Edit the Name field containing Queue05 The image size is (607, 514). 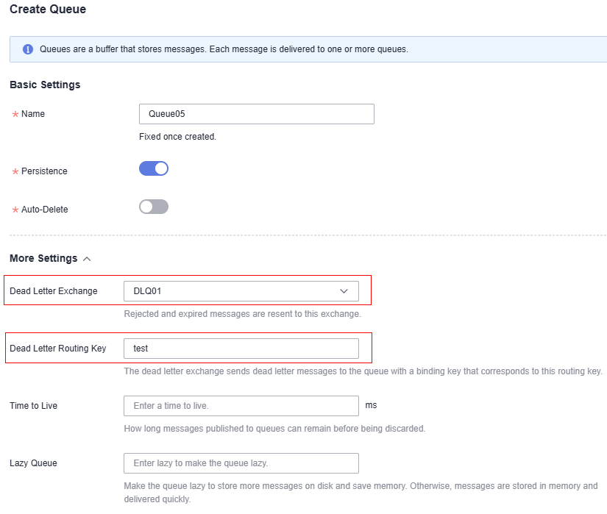click(x=257, y=114)
